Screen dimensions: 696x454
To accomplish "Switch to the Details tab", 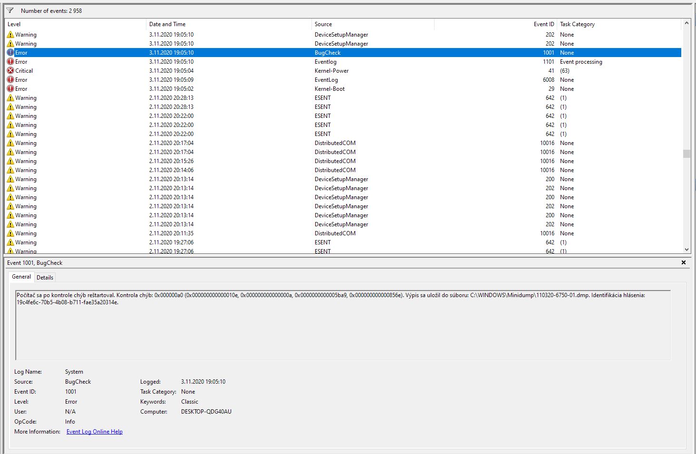I will click(x=45, y=278).
